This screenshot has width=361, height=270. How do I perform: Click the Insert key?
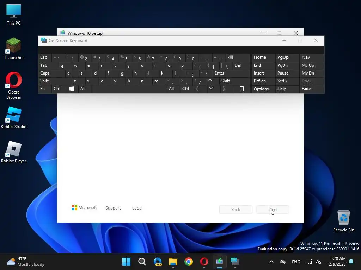(x=263, y=73)
